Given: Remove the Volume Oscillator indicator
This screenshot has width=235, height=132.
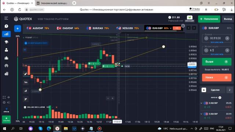Looking at the screenshot, I should pyautogui.click(x=57, y=107).
